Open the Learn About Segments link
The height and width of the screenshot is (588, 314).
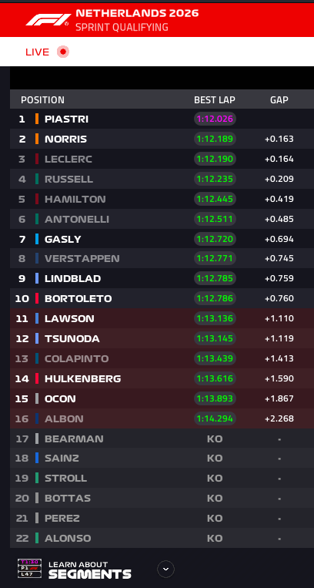(x=90, y=570)
